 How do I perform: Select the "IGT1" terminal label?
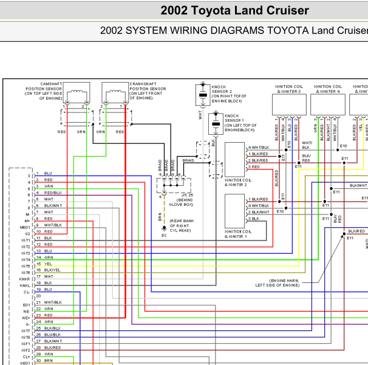coord(26,240)
